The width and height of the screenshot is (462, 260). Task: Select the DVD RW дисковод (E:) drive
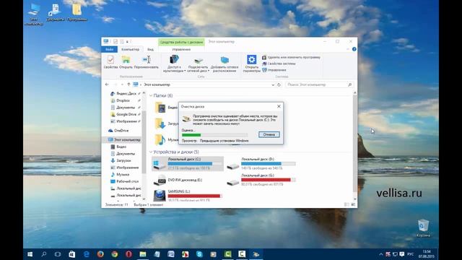coord(178,180)
